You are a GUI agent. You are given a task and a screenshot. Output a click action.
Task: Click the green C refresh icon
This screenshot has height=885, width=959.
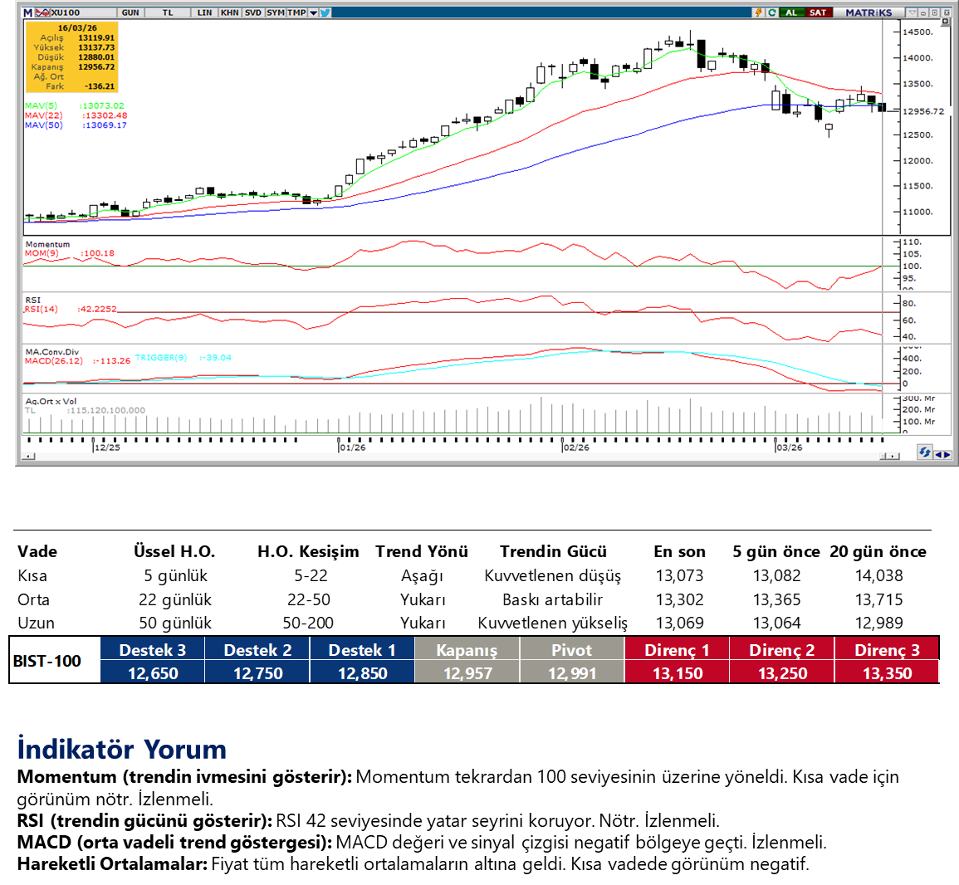pyautogui.click(x=772, y=12)
